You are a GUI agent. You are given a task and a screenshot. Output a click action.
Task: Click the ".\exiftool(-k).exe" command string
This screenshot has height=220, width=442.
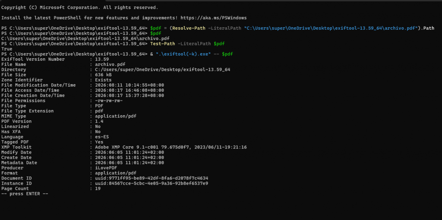[x=183, y=54]
